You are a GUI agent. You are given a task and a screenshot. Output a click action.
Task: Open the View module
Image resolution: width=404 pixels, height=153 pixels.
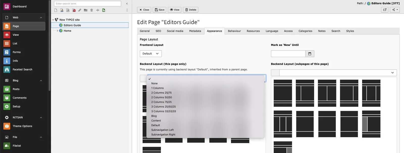click(x=24, y=35)
